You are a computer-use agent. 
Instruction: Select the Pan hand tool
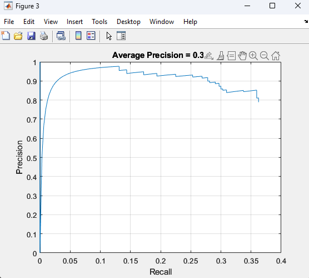[x=242, y=56]
